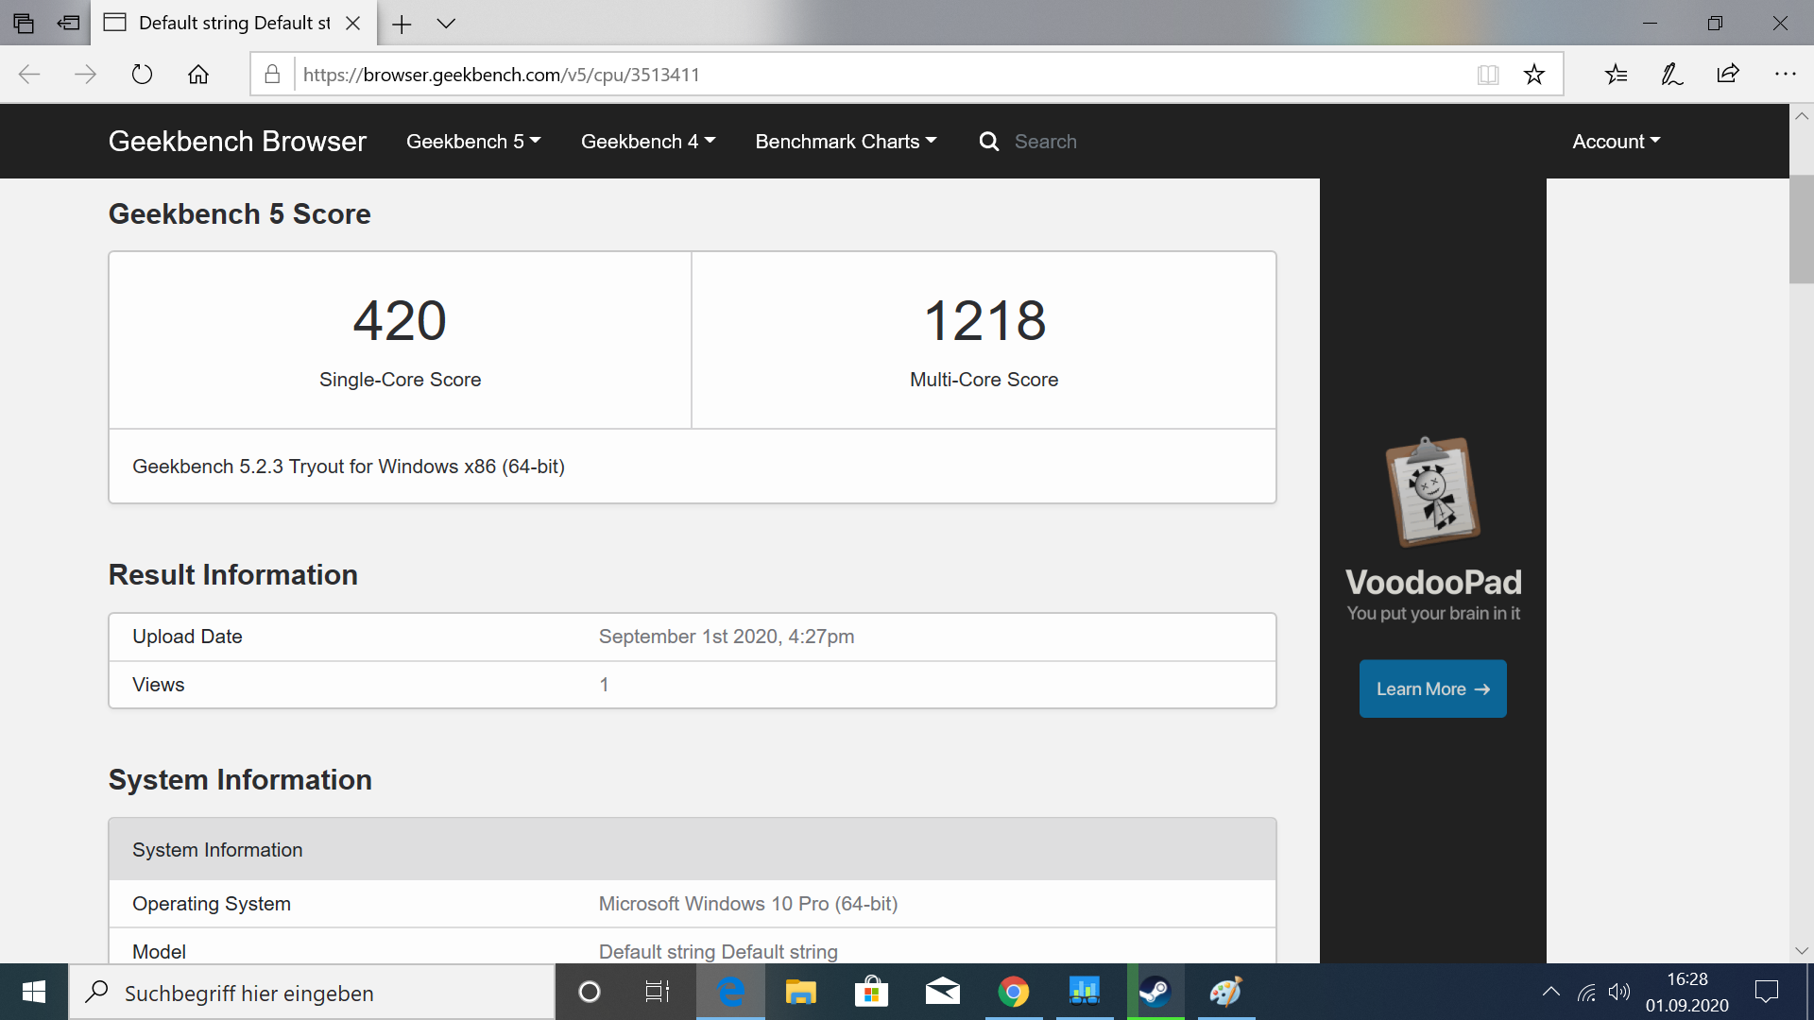Open the Benchmark Charts dropdown
Viewport: 1814px width, 1020px height.
pyautogui.click(x=846, y=142)
